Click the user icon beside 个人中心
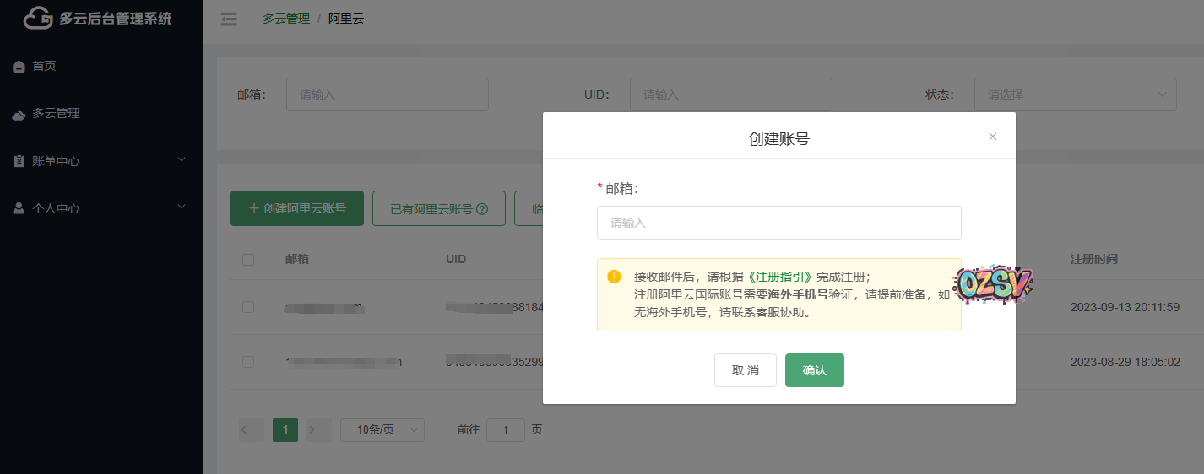The height and width of the screenshot is (474, 1204). pos(19,208)
